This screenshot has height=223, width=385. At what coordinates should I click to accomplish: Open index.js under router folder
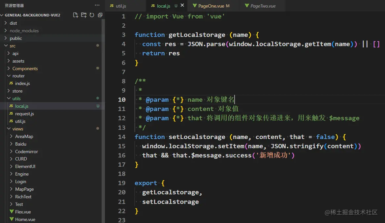point(22,83)
